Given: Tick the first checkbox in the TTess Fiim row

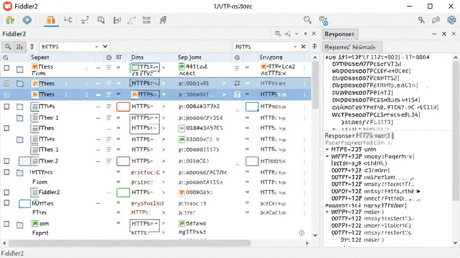Looking at the screenshot, I should tap(6, 68).
